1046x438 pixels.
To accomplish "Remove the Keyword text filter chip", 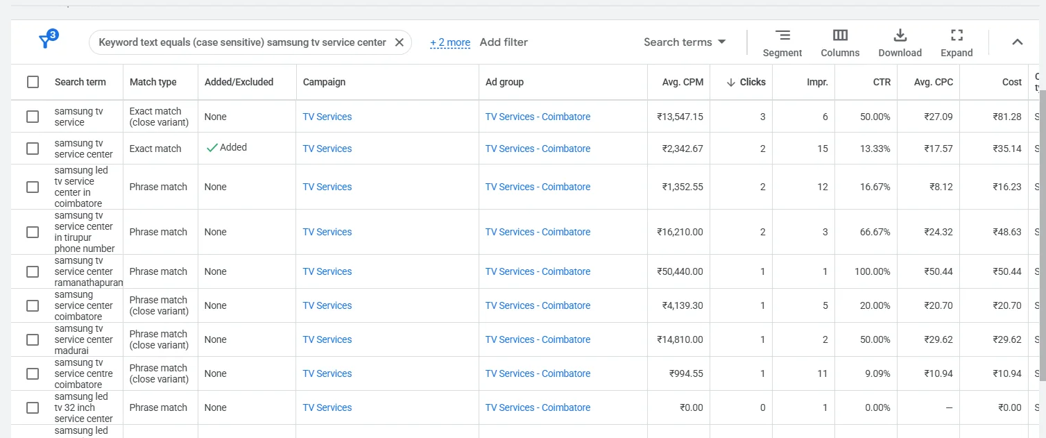I will pos(399,42).
